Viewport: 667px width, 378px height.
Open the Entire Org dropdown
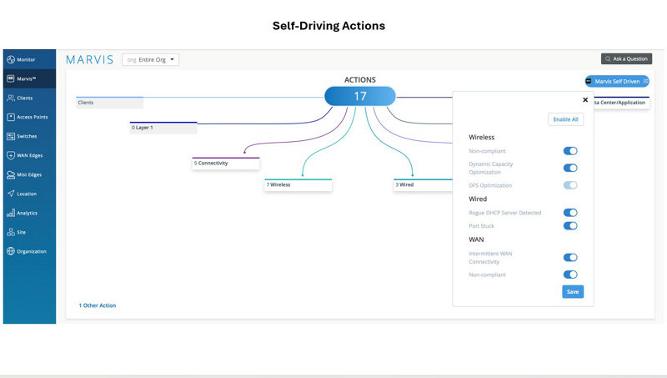[x=151, y=59]
